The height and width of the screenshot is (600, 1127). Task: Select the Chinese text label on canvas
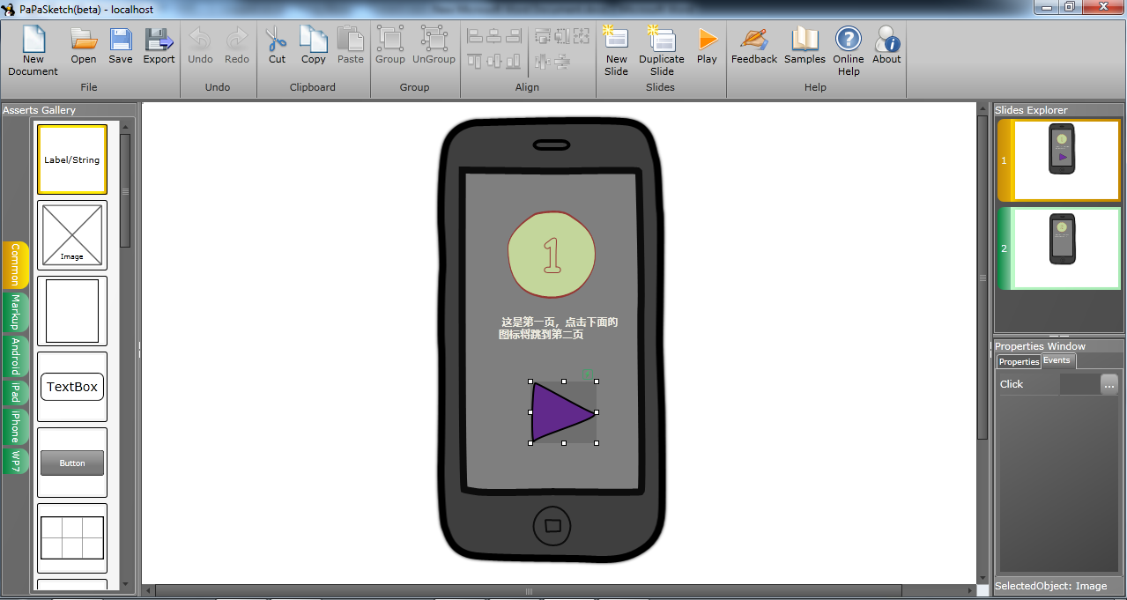[x=559, y=329]
